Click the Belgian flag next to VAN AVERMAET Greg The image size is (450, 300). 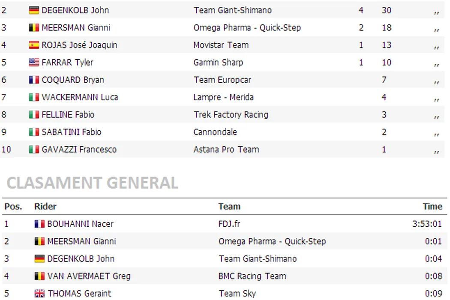point(39,276)
